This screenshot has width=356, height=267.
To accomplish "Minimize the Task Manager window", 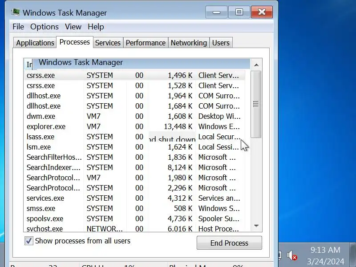I will coord(216,12).
